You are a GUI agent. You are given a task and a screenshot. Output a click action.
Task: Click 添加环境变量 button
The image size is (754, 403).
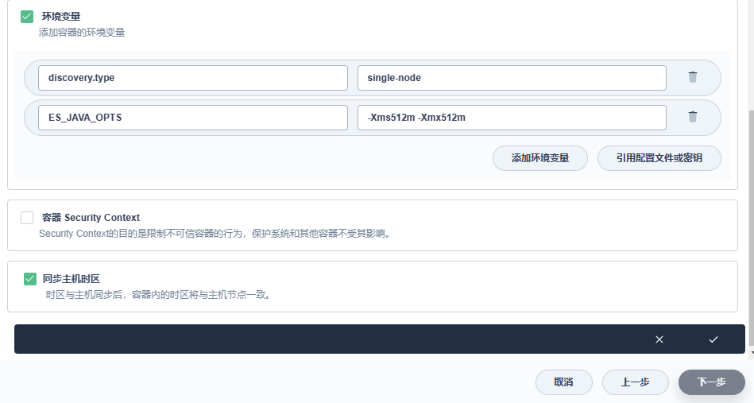click(x=540, y=158)
